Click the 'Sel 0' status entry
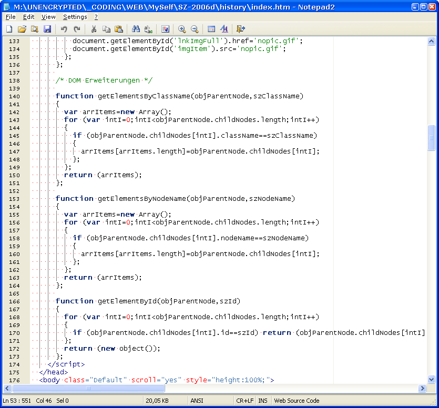Screen dimensions: 439x408 click(63, 401)
